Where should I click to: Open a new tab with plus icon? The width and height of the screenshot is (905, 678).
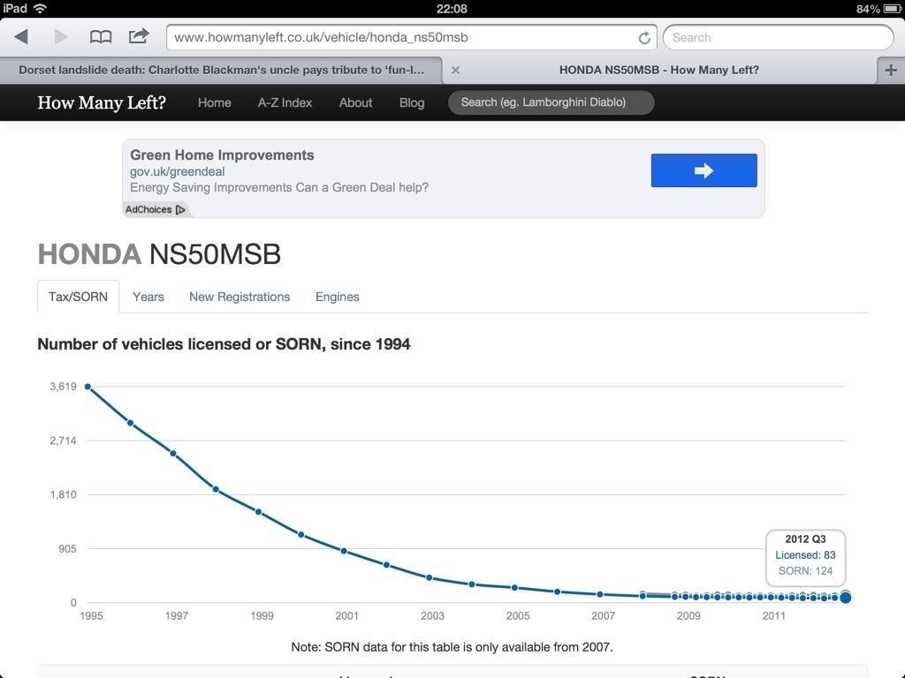(x=890, y=70)
